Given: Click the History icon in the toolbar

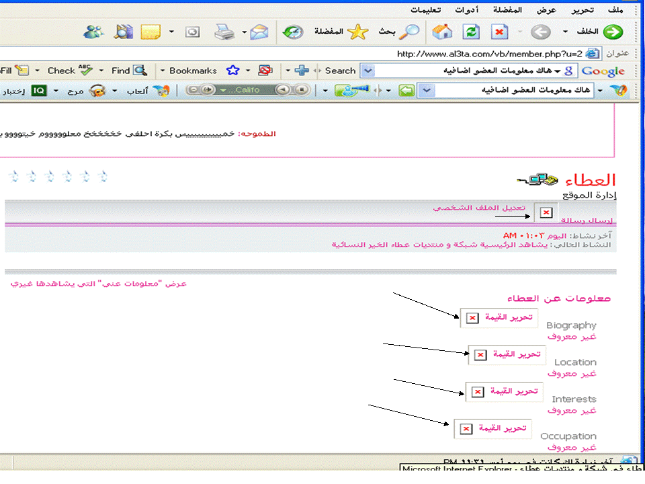Looking at the screenshot, I should pyautogui.click(x=292, y=32).
